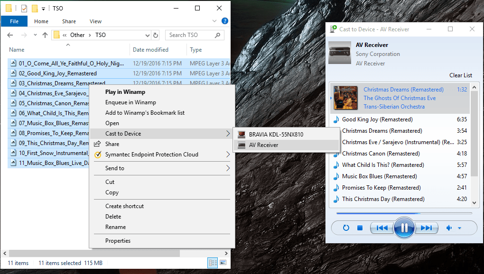Viewport: 484px width, 274px height.
Task: Cast to AV Receiver from submenu
Action: pos(263,145)
